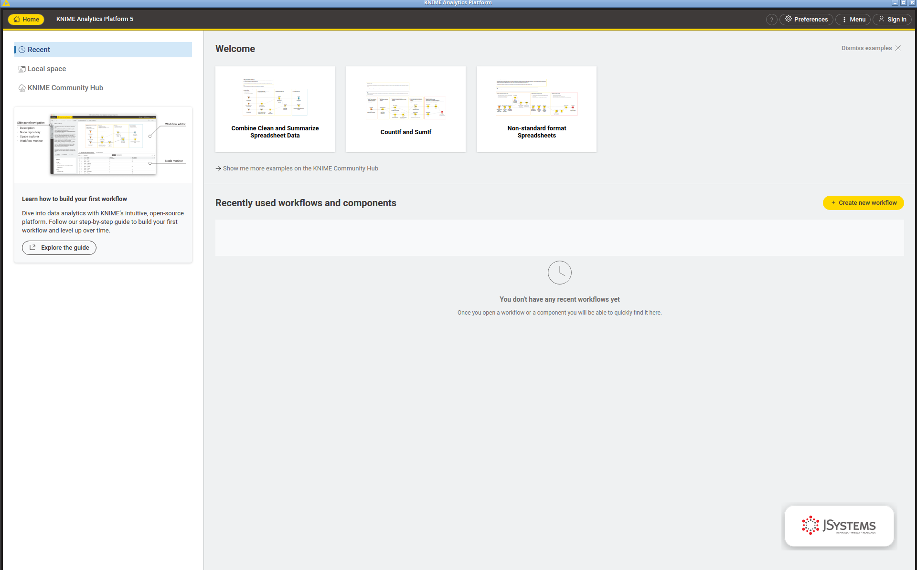Maximize the KNIME window

click(x=904, y=3)
